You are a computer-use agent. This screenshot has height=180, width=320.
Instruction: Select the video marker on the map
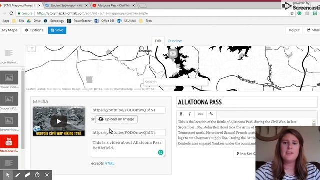click(x=173, y=54)
